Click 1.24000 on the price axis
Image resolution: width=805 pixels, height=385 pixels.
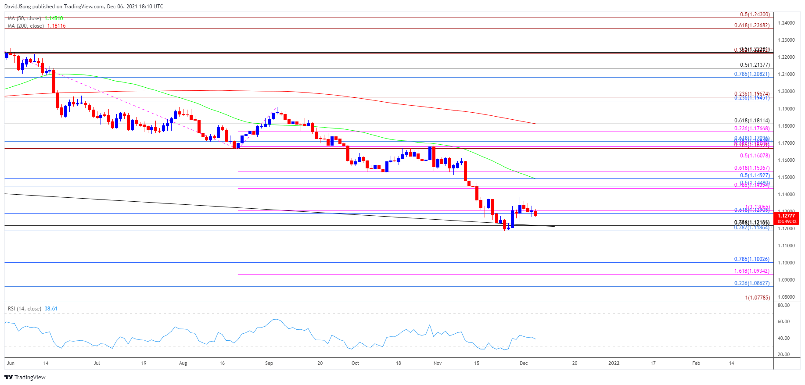786,23
